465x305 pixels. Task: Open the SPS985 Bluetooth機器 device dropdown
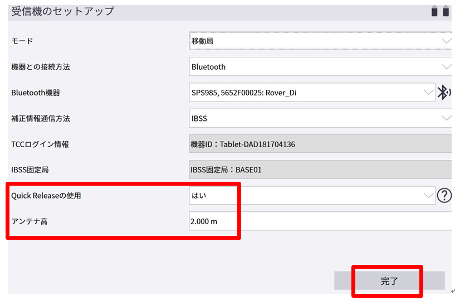click(x=311, y=93)
